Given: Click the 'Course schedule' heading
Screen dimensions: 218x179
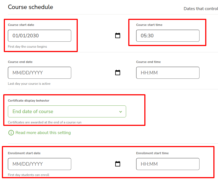Looking at the screenshot, I should [x=30, y=7].
